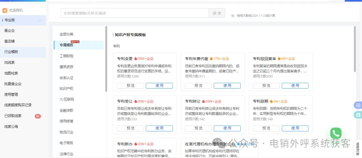Click the 知识产权专属模板 heading

coord(130,35)
